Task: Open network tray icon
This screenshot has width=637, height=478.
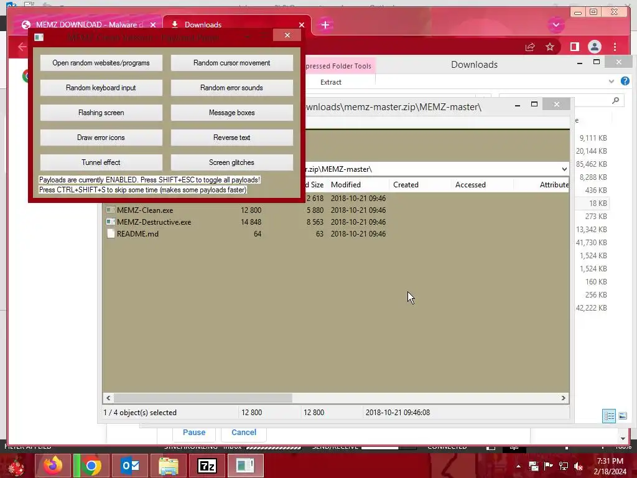Action: [x=564, y=466]
